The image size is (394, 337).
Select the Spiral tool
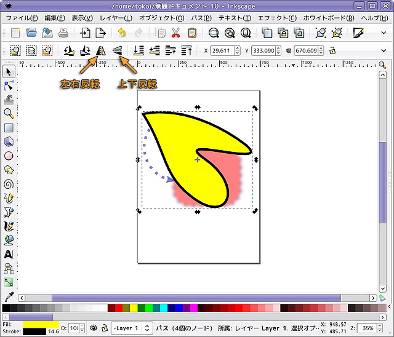(x=9, y=184)
